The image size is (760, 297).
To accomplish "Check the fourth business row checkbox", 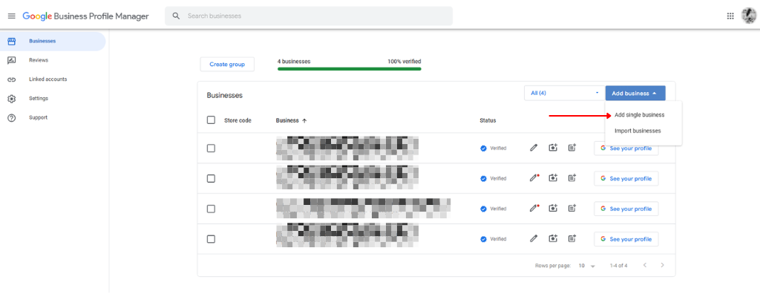I will point(211,239).
